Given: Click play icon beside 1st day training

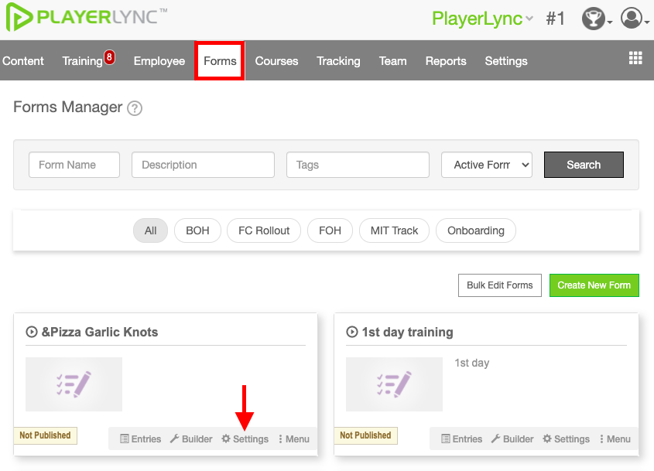Looking at the screenshot, I should coord(352,332).
